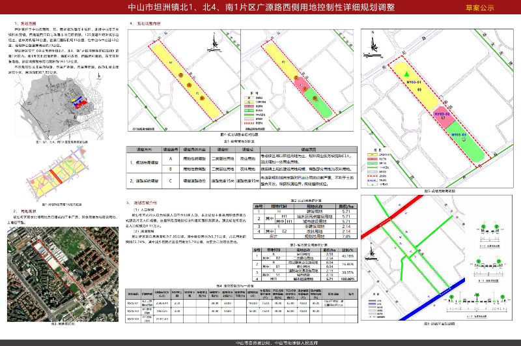Screen dimensions: 521x346
Task: Open the yellow and purple planning-area map thumbnail
Action: [58, 173]
